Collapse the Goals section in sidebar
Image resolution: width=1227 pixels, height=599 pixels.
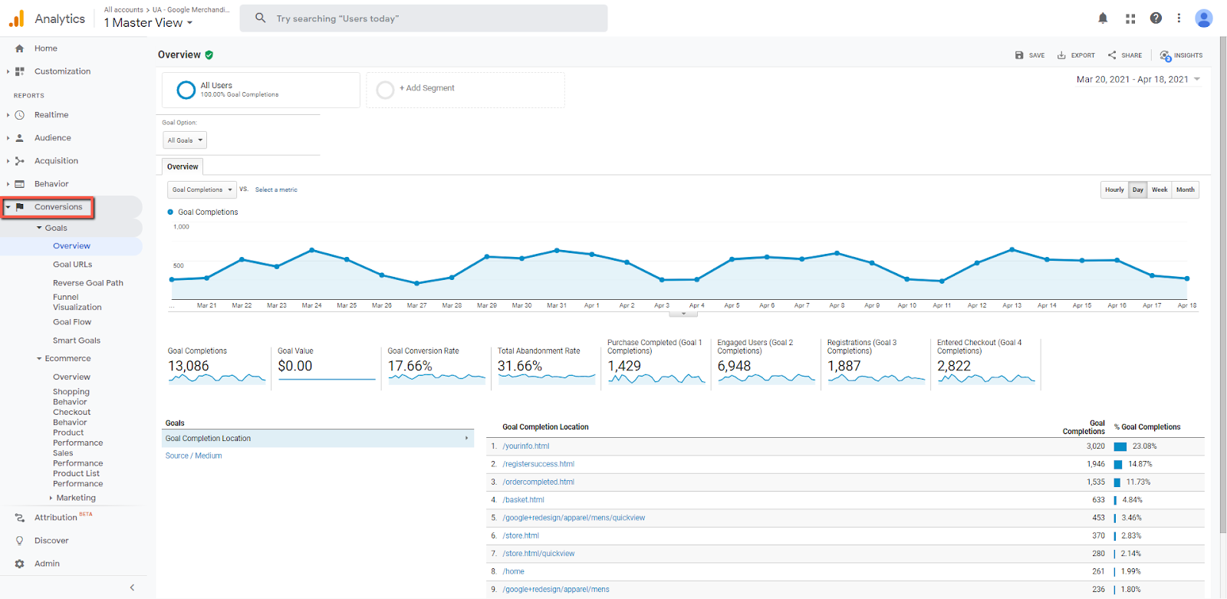click(39, 229)
